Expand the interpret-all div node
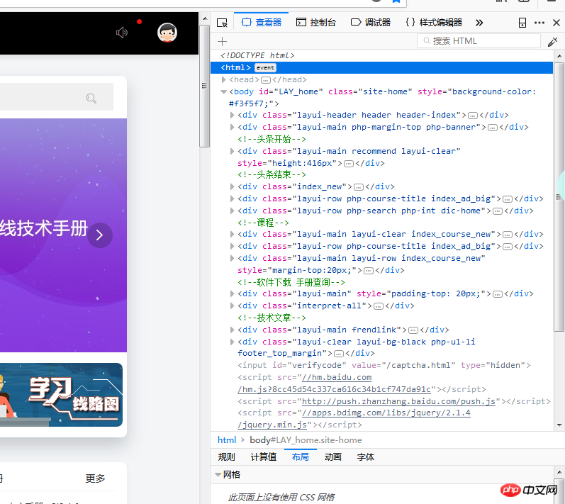This screenshot has height=504, width=565. 233,306
